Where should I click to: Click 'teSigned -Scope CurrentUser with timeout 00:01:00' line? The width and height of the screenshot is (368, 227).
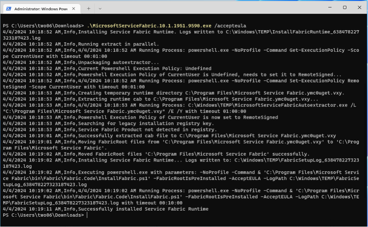click(74, 87)
